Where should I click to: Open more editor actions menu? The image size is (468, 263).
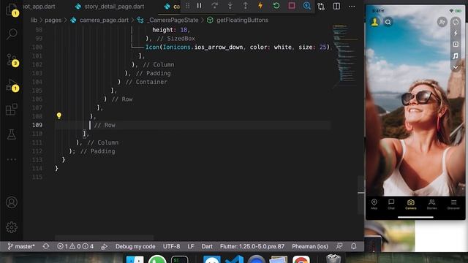[352, 7]
